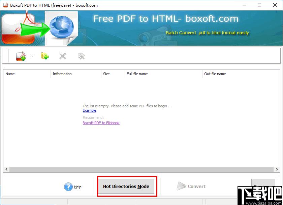The width and height of the screenshot is (283, 205).
Task: Click the horizontal scrollbar right arrow
Action: pos(277,169)
